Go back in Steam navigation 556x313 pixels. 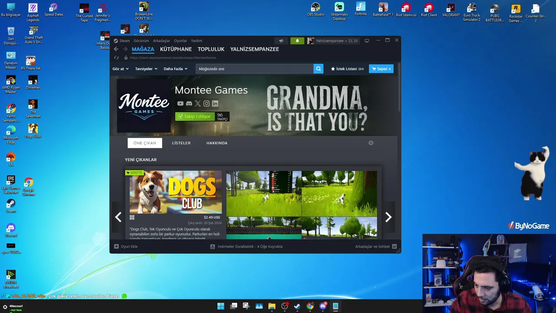click(x=116, y=49)
